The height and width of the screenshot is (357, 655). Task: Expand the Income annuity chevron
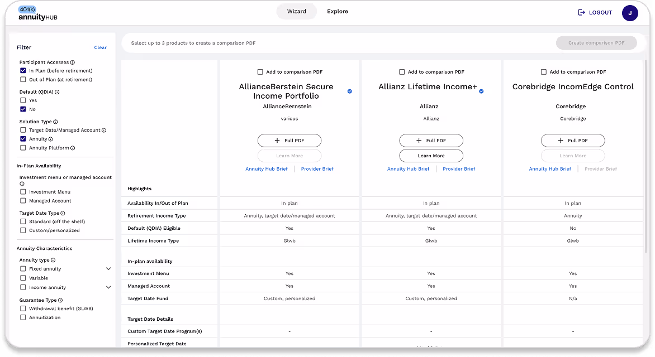click(x=108, y=287)
